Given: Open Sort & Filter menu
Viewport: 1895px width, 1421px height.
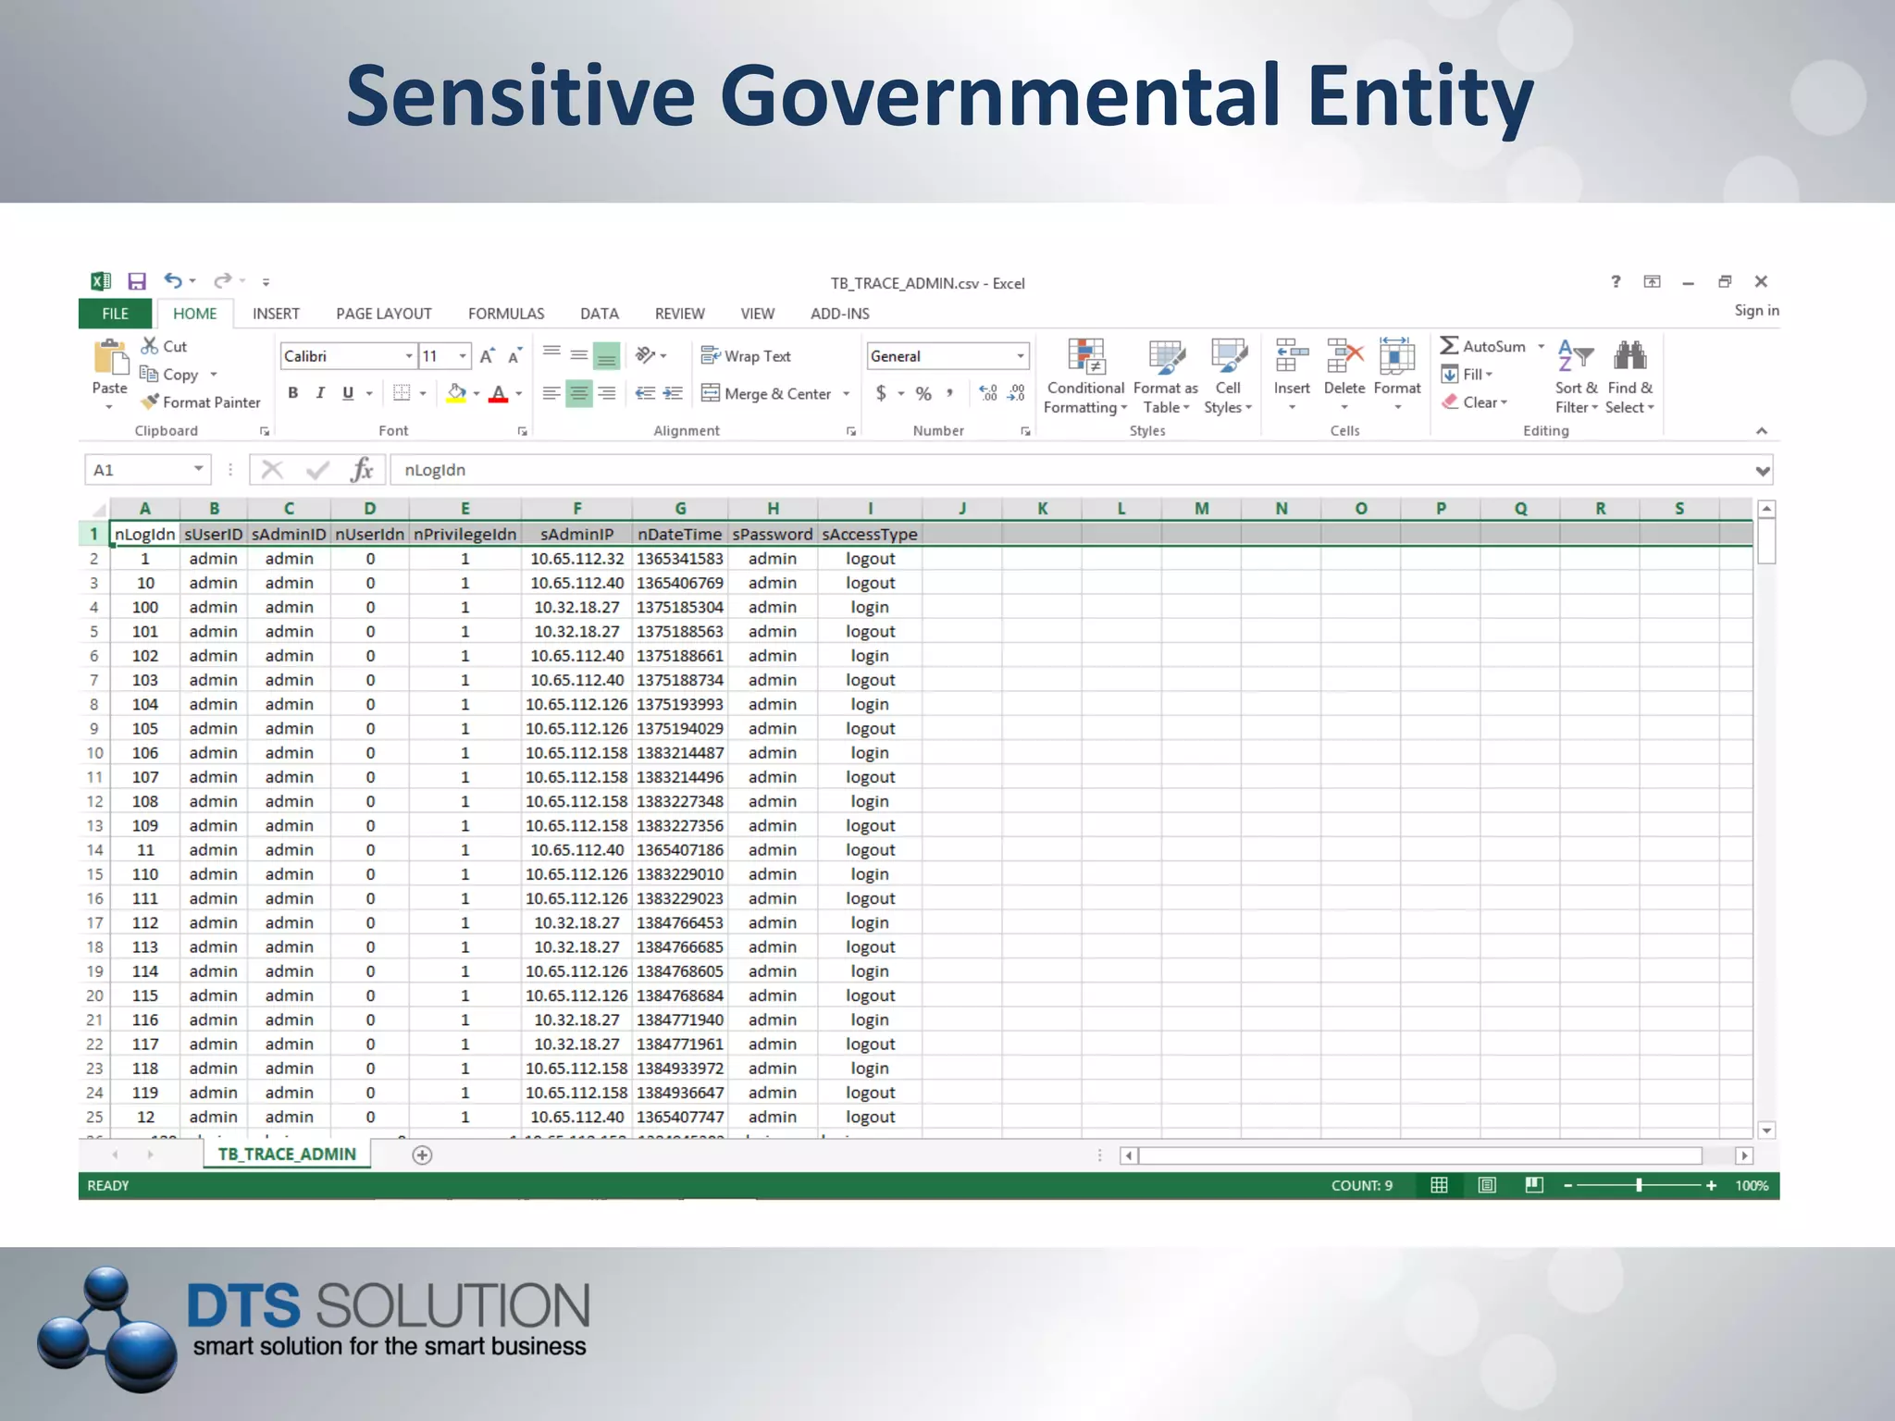Looking at the screenshot, I should click(1577, 377).
